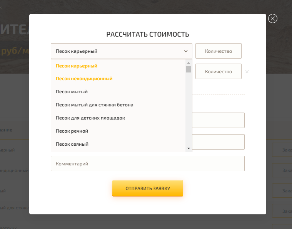Click the dropdown list's scroll up arrow
The image size is (292, 229).
pyautogui.click(x=189, y=63)
